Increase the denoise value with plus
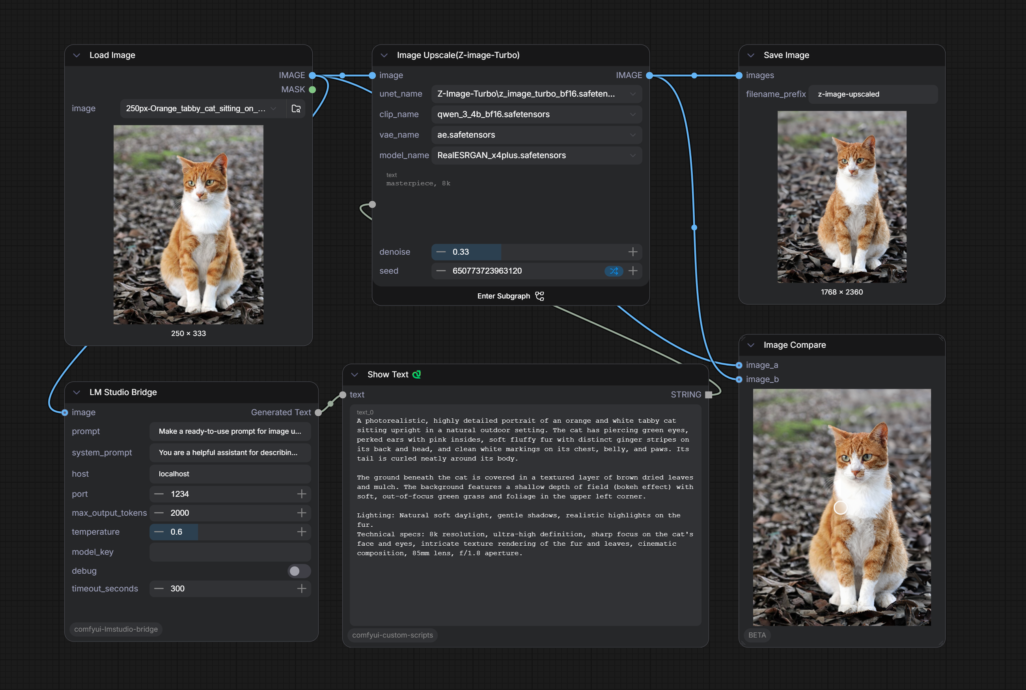 click(632, 252)
